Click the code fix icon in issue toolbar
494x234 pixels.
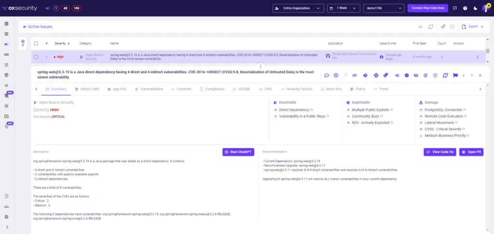pos(355,75)
